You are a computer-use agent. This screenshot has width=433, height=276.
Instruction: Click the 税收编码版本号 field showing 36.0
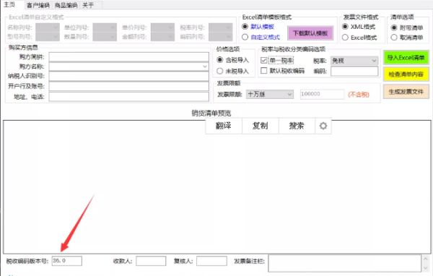(x=67, y=261)
